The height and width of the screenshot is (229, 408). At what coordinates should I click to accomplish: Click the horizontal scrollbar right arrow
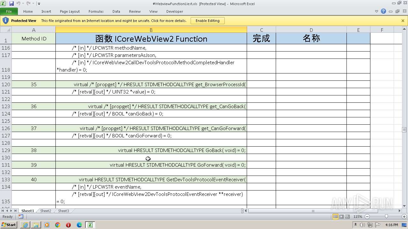[x=399, y=211]
